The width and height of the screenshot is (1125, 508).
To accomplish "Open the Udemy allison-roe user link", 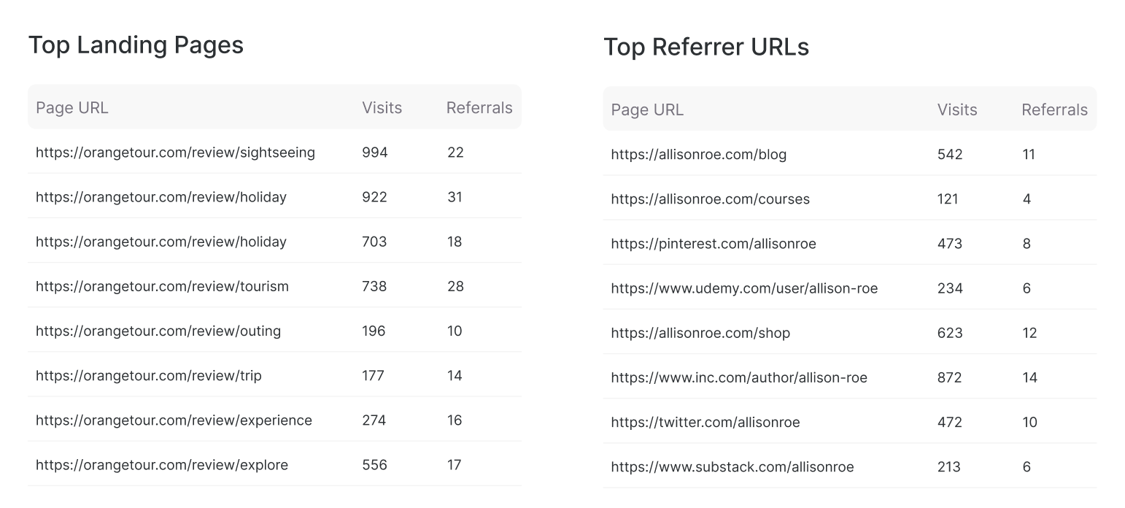I will [x=744, y=288].
